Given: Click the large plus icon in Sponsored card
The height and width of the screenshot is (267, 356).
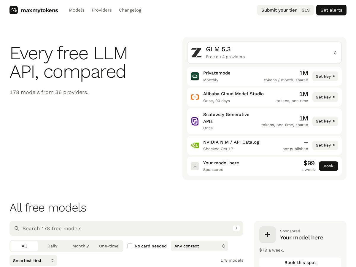Looking at the screenshot, I should 268,235.
